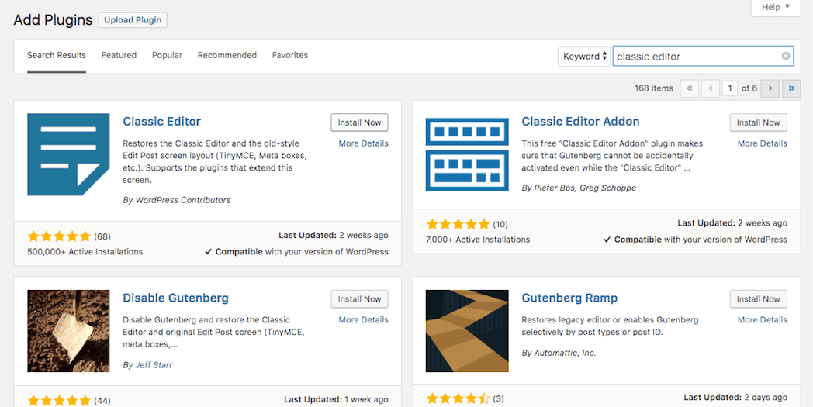813x407 pixels.
Task: Open More Details for Gutenberg Ramp
Action: pyautogui.click(x=762, y=320)
